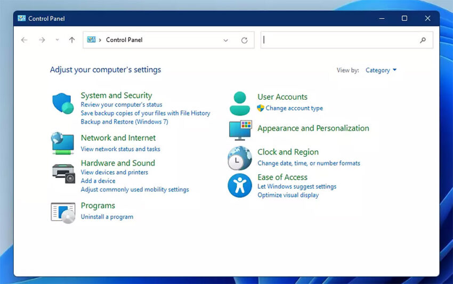Viewport: 453px width, 284px height.
Task: Open the Ease of Access icon
Action: coord(239,185)
